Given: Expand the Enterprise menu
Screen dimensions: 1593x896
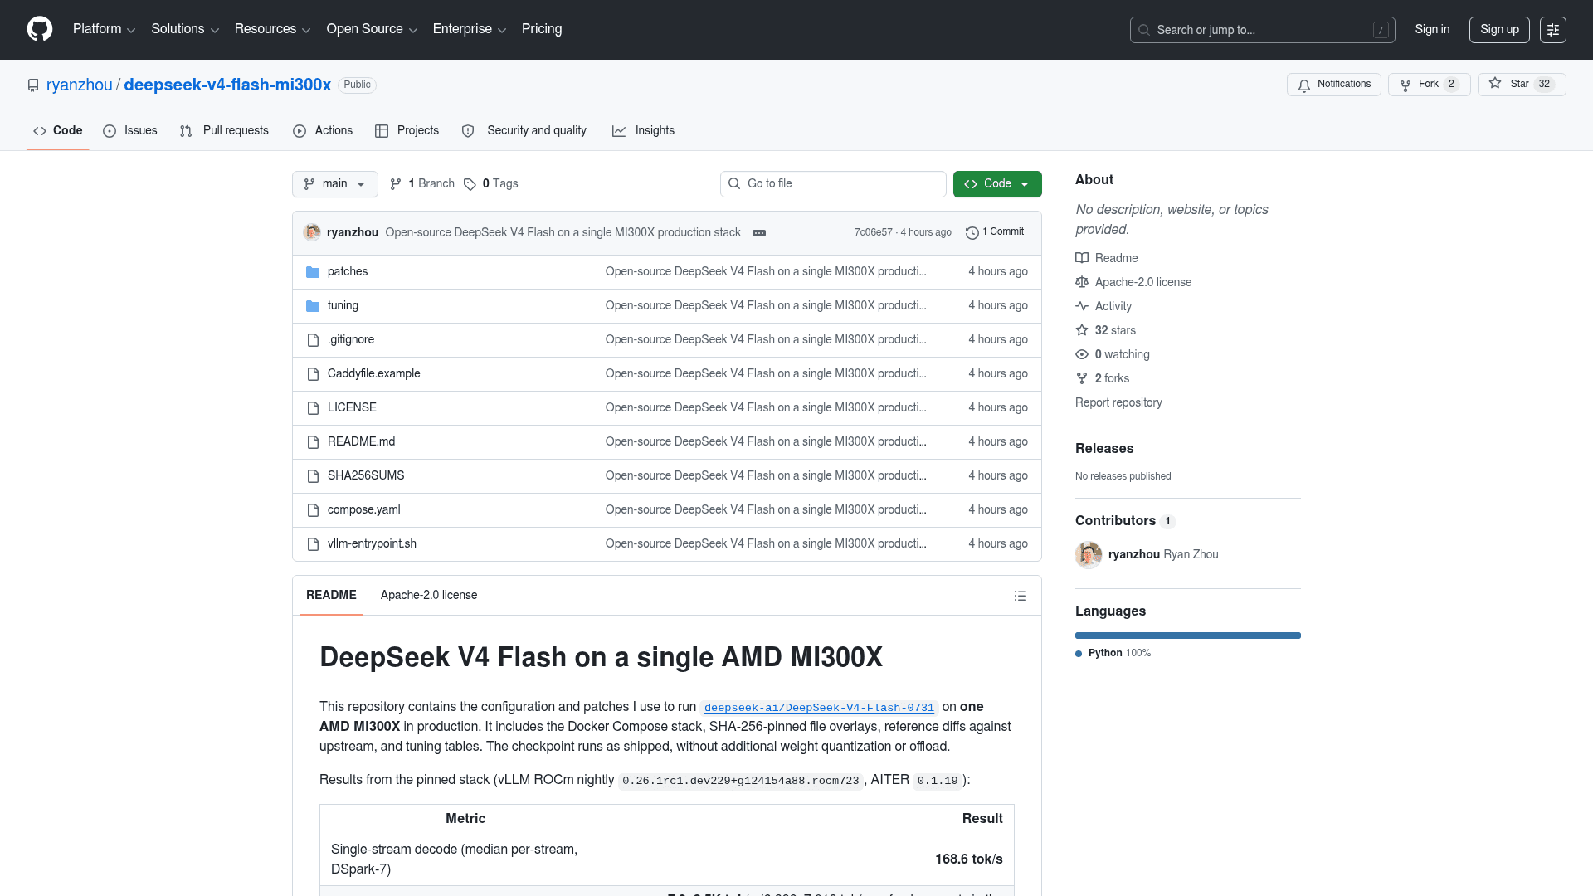Looking at the screenshot, I should (470, 29).
